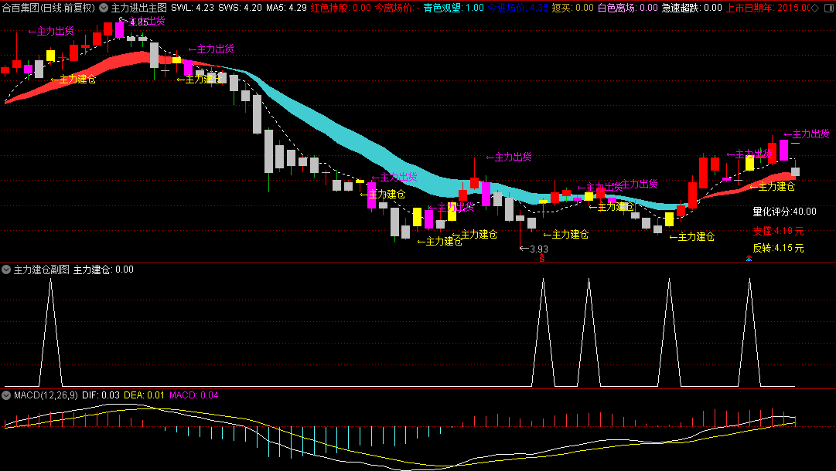Click the 合百集团(日线.前复权) stock title
The image size is (836, 471).
click(49, 8)
